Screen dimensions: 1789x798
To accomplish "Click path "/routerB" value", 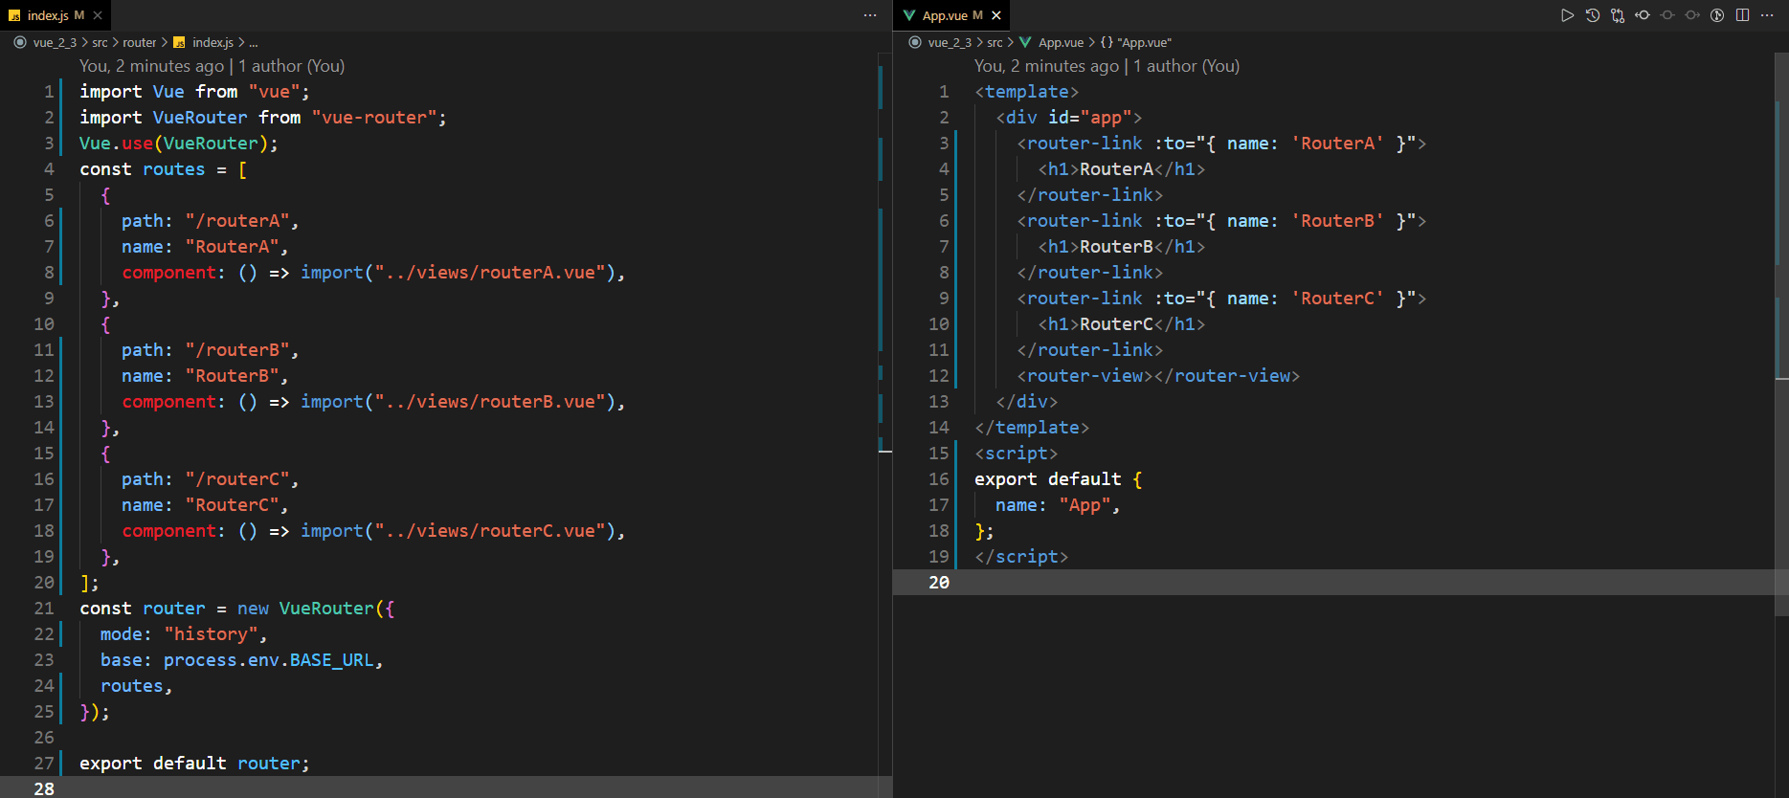I will click(237, 350).
